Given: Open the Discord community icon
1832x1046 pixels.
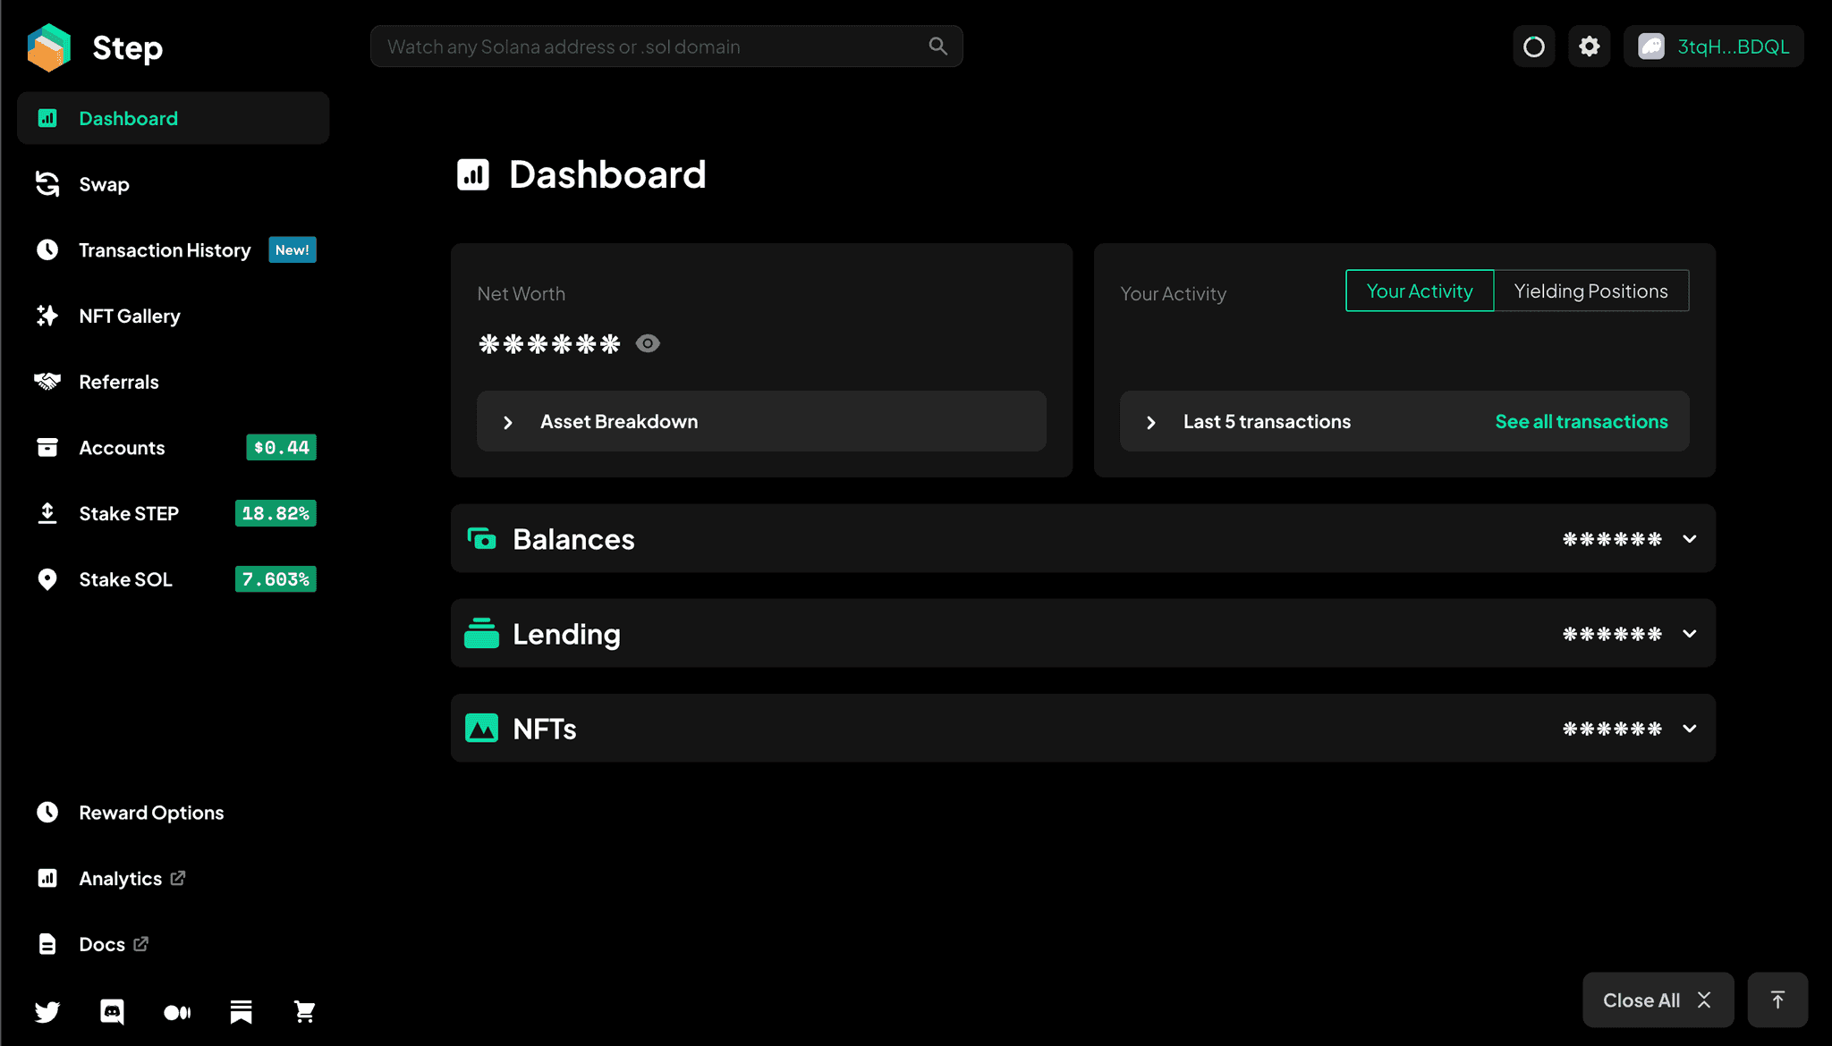Looking at the screenshot, I should pyautogui.click(x=112, y=1011).
